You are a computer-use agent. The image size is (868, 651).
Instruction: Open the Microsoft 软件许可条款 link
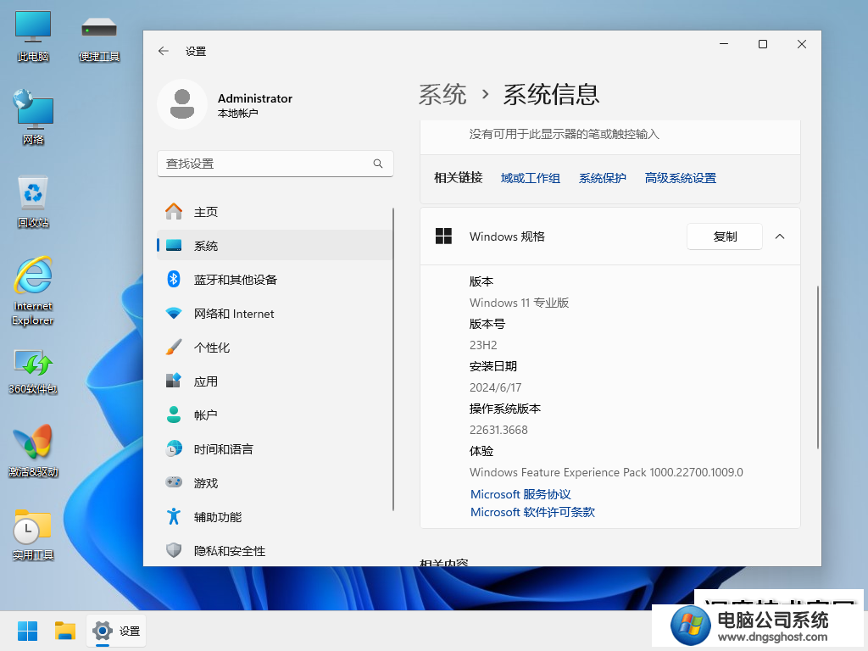(532, 512)
